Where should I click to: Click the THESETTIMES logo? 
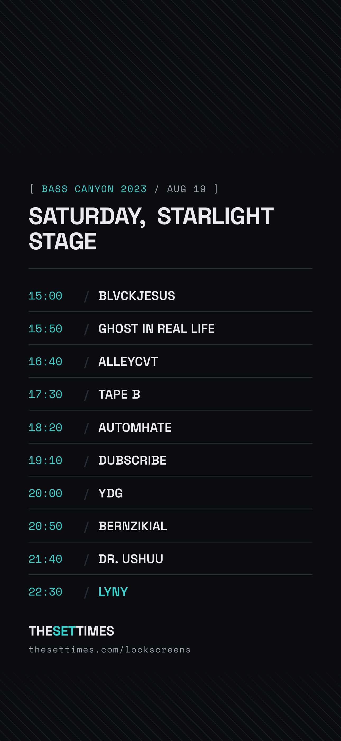(x=71, y=631)
